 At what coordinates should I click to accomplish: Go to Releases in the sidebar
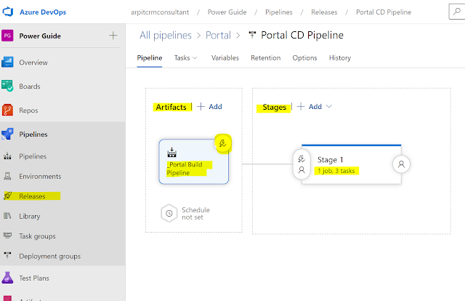[32, 196]
